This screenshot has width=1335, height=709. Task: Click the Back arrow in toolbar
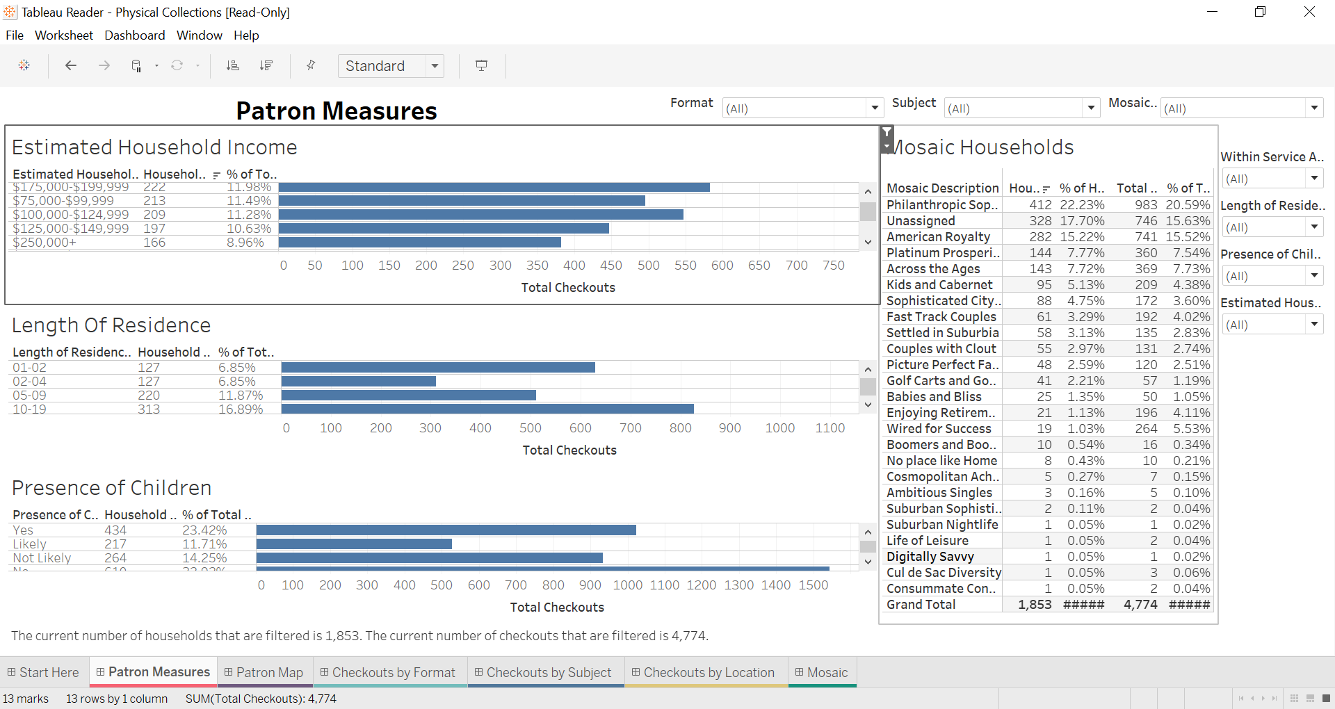coord(70,65)
